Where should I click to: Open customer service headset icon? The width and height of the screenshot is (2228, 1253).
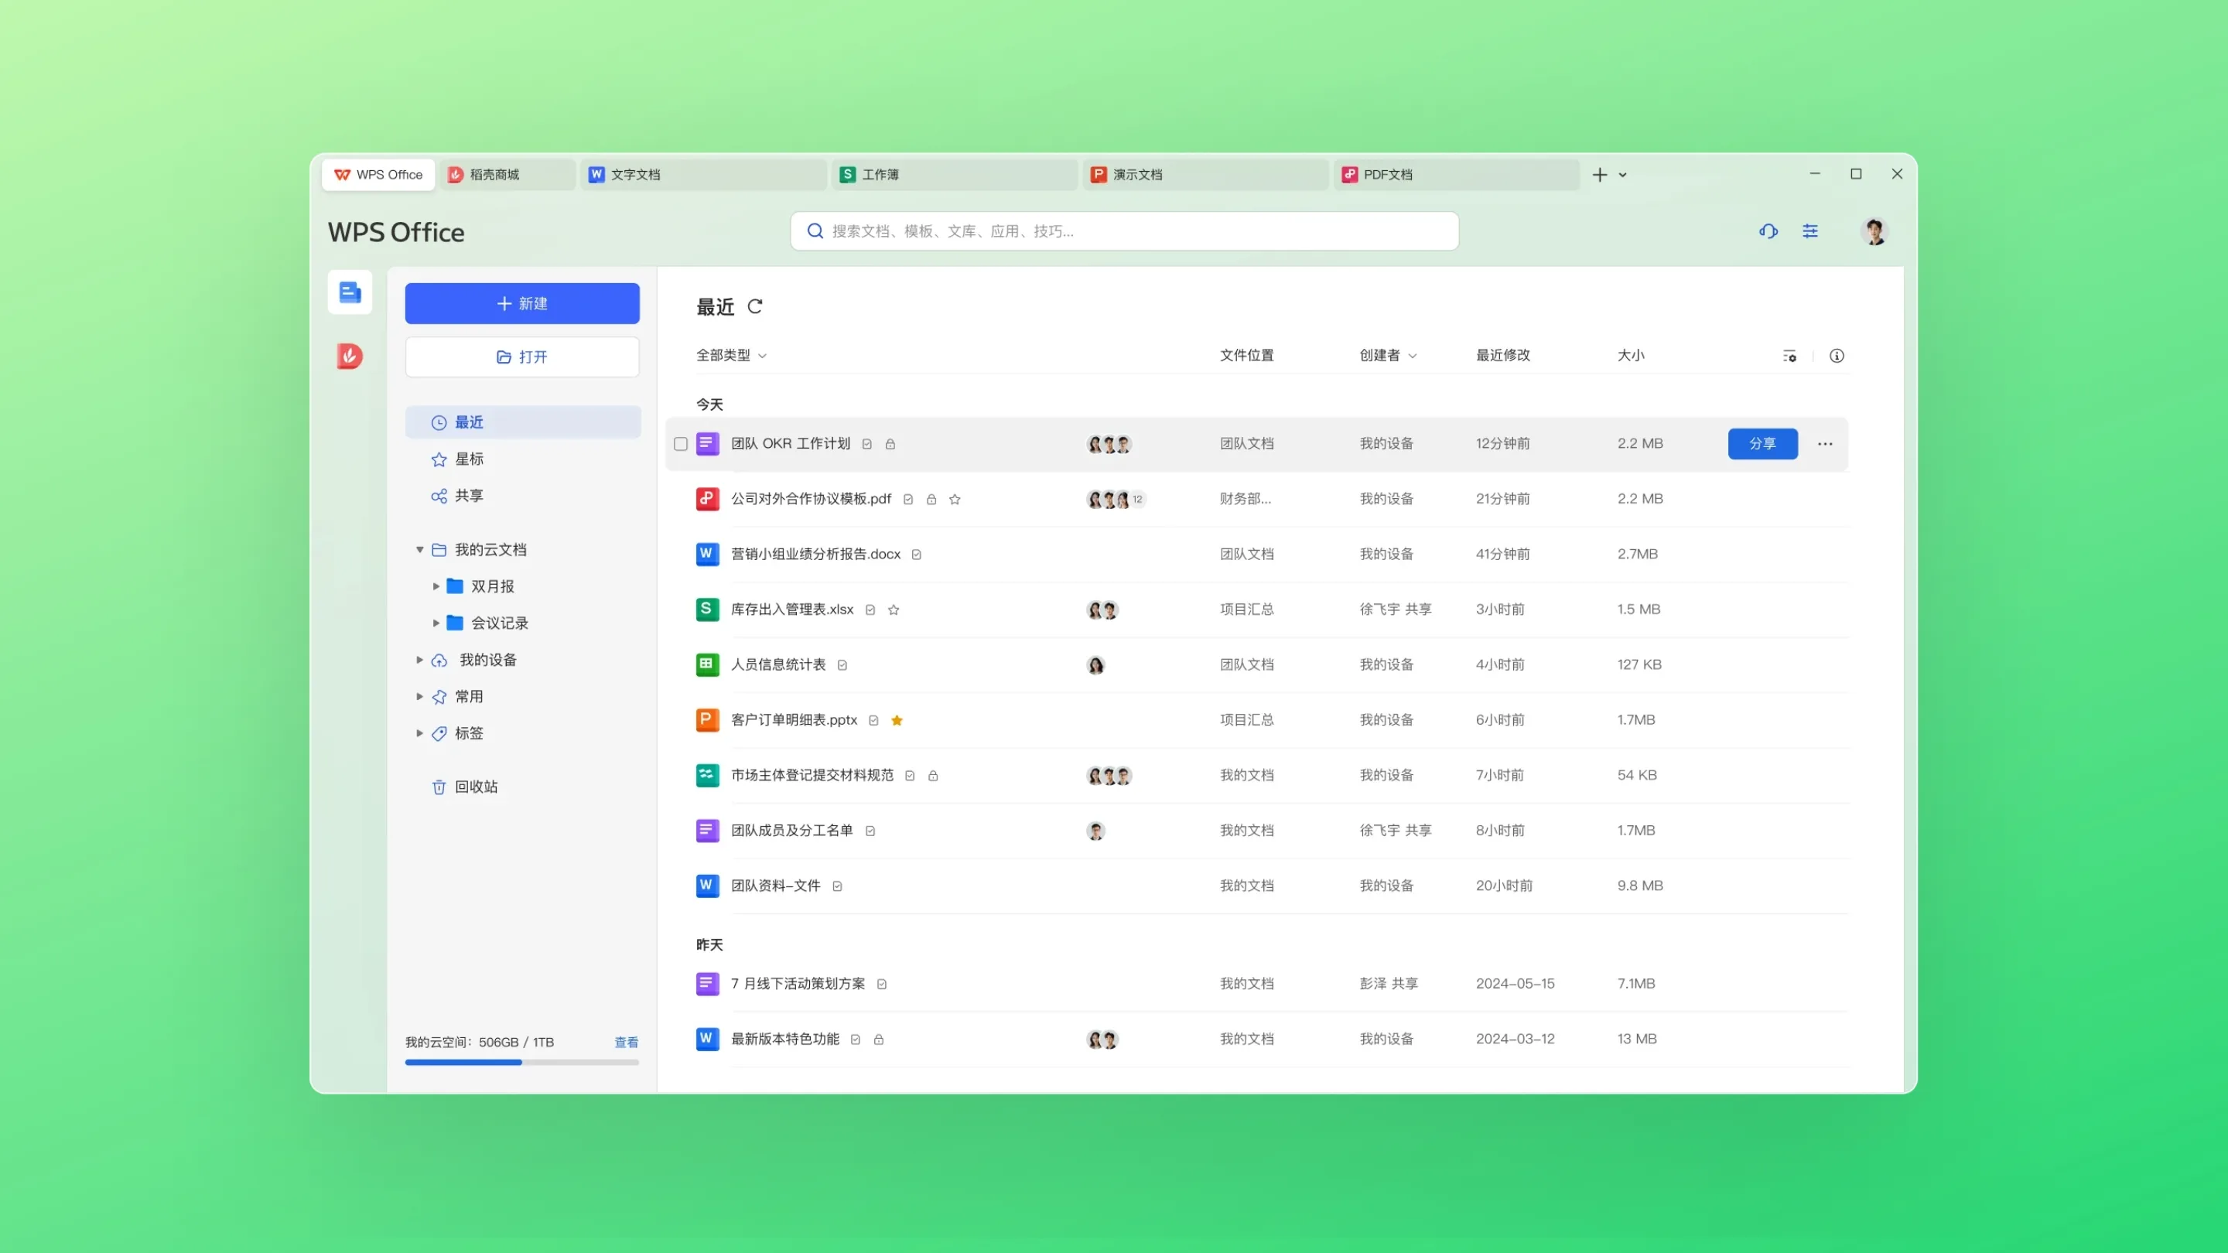[x=1768, y=231]
